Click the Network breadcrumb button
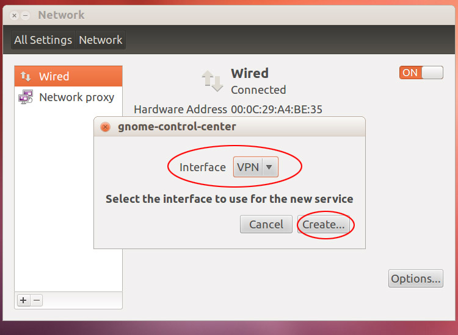Image resolution: width=458 pixels, height=335 pixels. [x=101, y=40]
